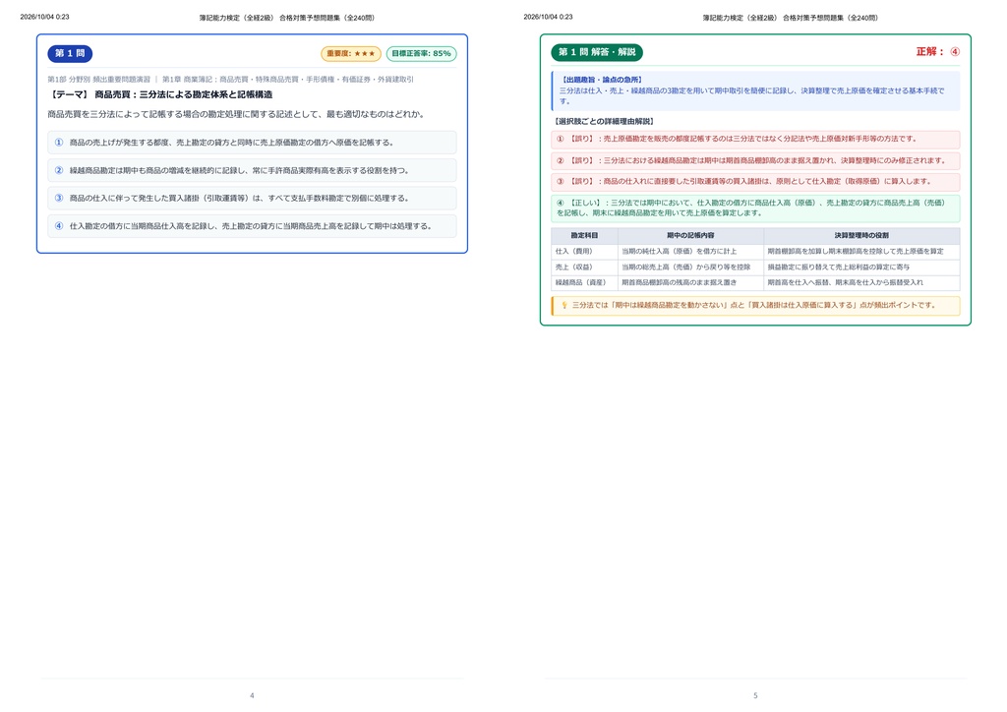Click explanation ① 【誤り】 売上原価勘定 row

click(755, 140)
